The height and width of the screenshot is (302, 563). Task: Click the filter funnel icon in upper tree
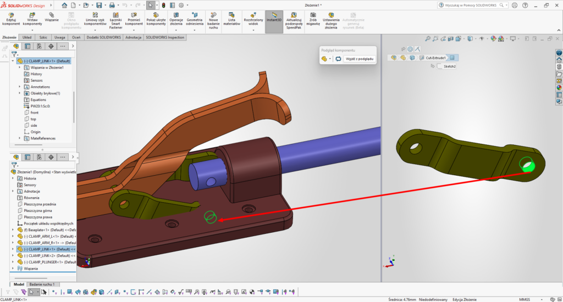point(14,54)
